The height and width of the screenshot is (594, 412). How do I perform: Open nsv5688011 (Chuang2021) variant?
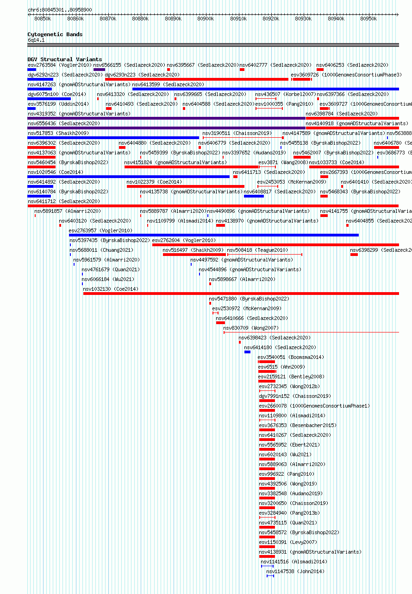coord(102,250)
